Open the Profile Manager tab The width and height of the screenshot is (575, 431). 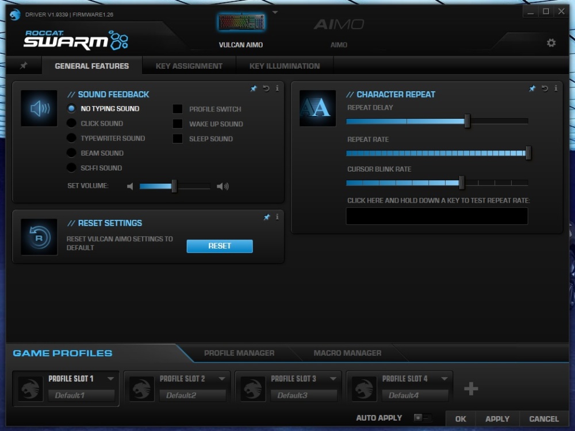[x=239, y=353]
